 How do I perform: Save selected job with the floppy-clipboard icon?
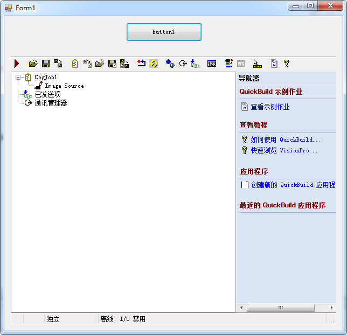(x=112, y=64)
